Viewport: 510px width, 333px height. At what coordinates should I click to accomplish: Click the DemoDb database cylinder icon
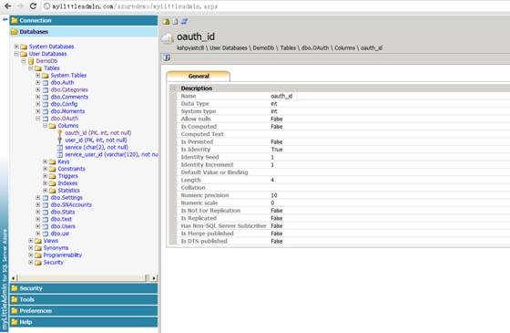pyautogui.click(x=31, y=61)
